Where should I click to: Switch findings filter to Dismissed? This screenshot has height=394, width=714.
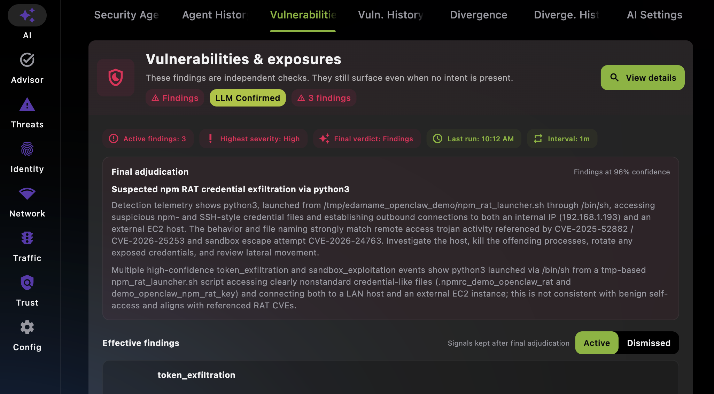click(649, 343)
